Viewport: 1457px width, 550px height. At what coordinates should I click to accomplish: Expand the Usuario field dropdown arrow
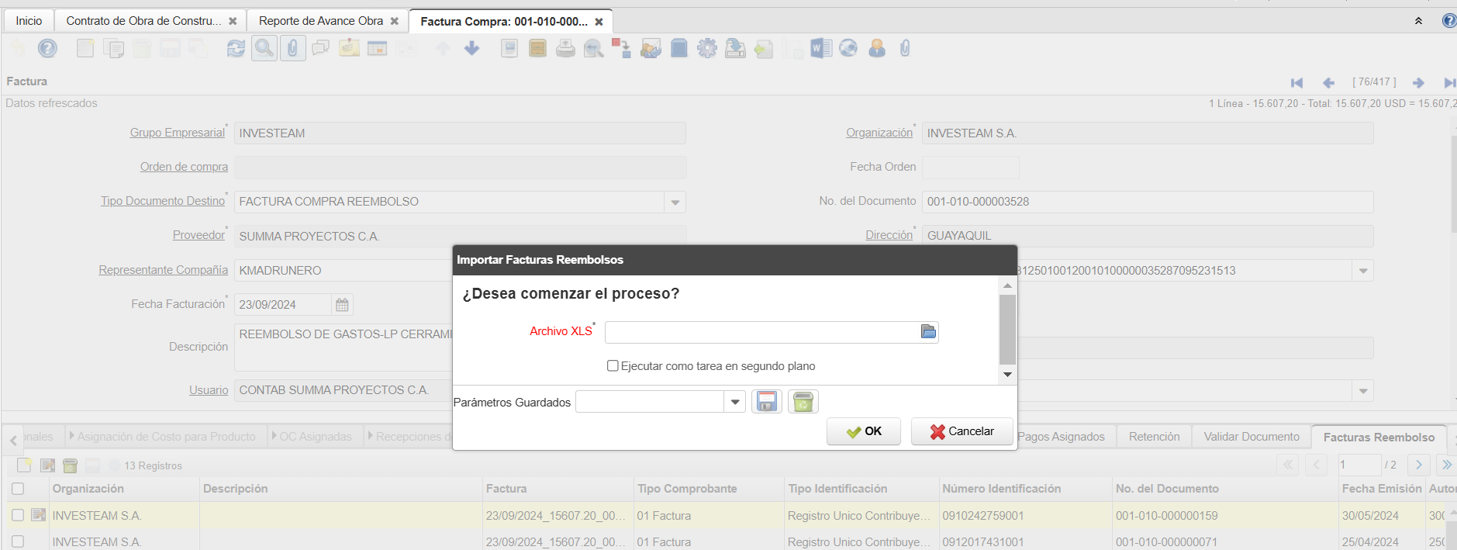click(x=1362, y=391)
